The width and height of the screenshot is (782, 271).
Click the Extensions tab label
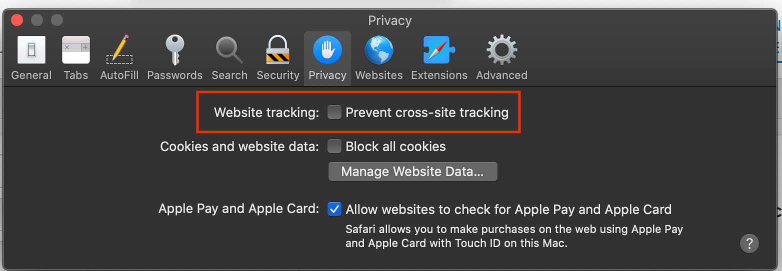[x=439, y=75]
